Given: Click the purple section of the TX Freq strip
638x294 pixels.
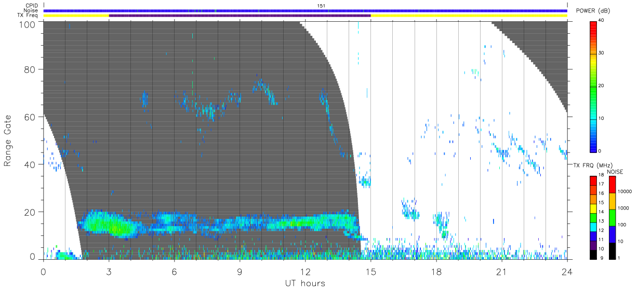Looking at the screenshot, I should 240,16.
